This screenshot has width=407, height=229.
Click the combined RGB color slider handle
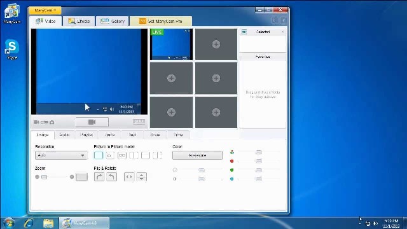[259, 152]
